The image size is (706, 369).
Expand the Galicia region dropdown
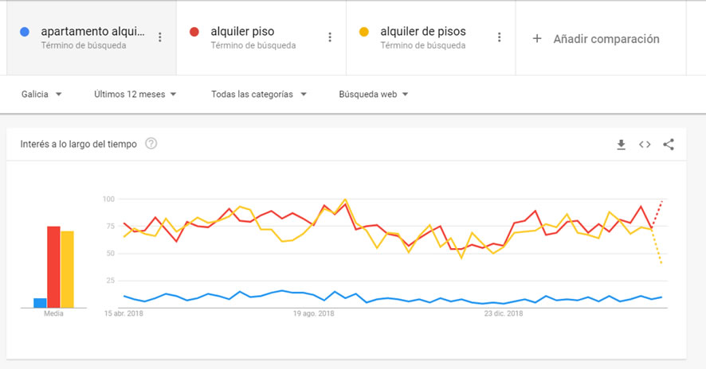41,95
